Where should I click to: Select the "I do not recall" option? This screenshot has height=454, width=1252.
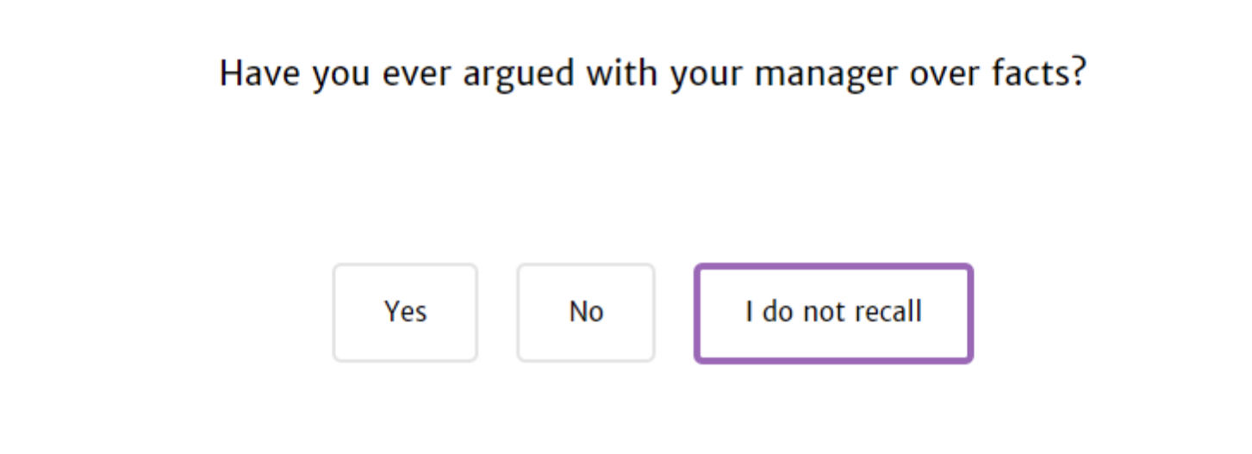833,312
